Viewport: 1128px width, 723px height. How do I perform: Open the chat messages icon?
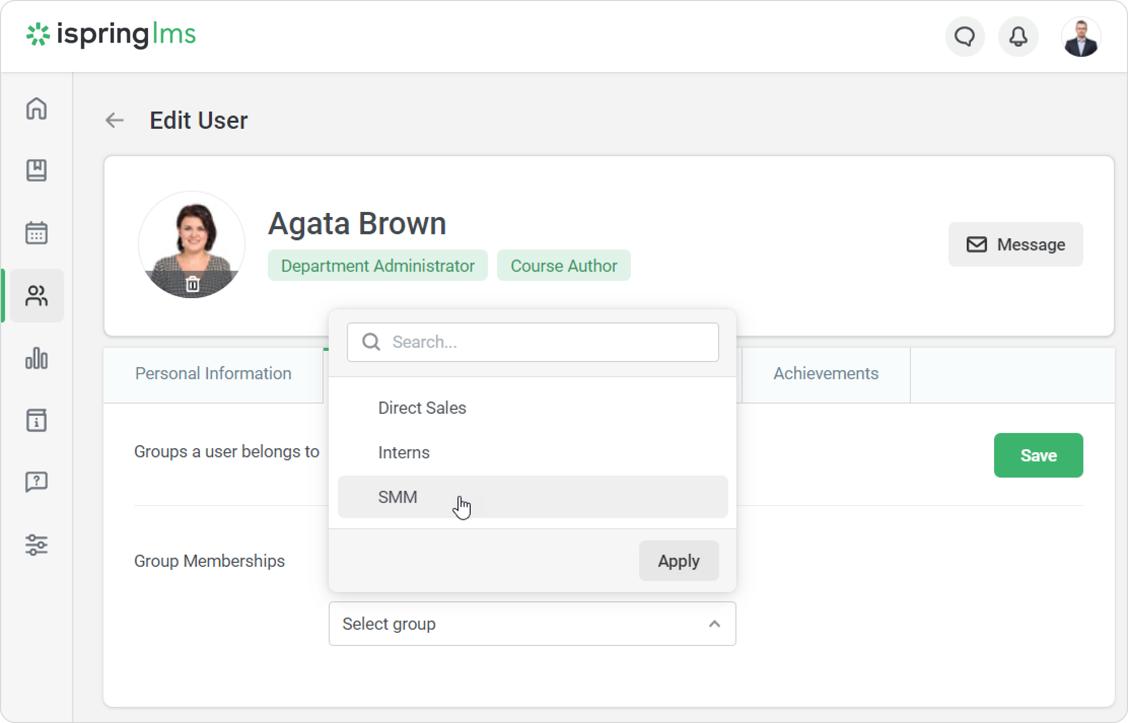965,37
